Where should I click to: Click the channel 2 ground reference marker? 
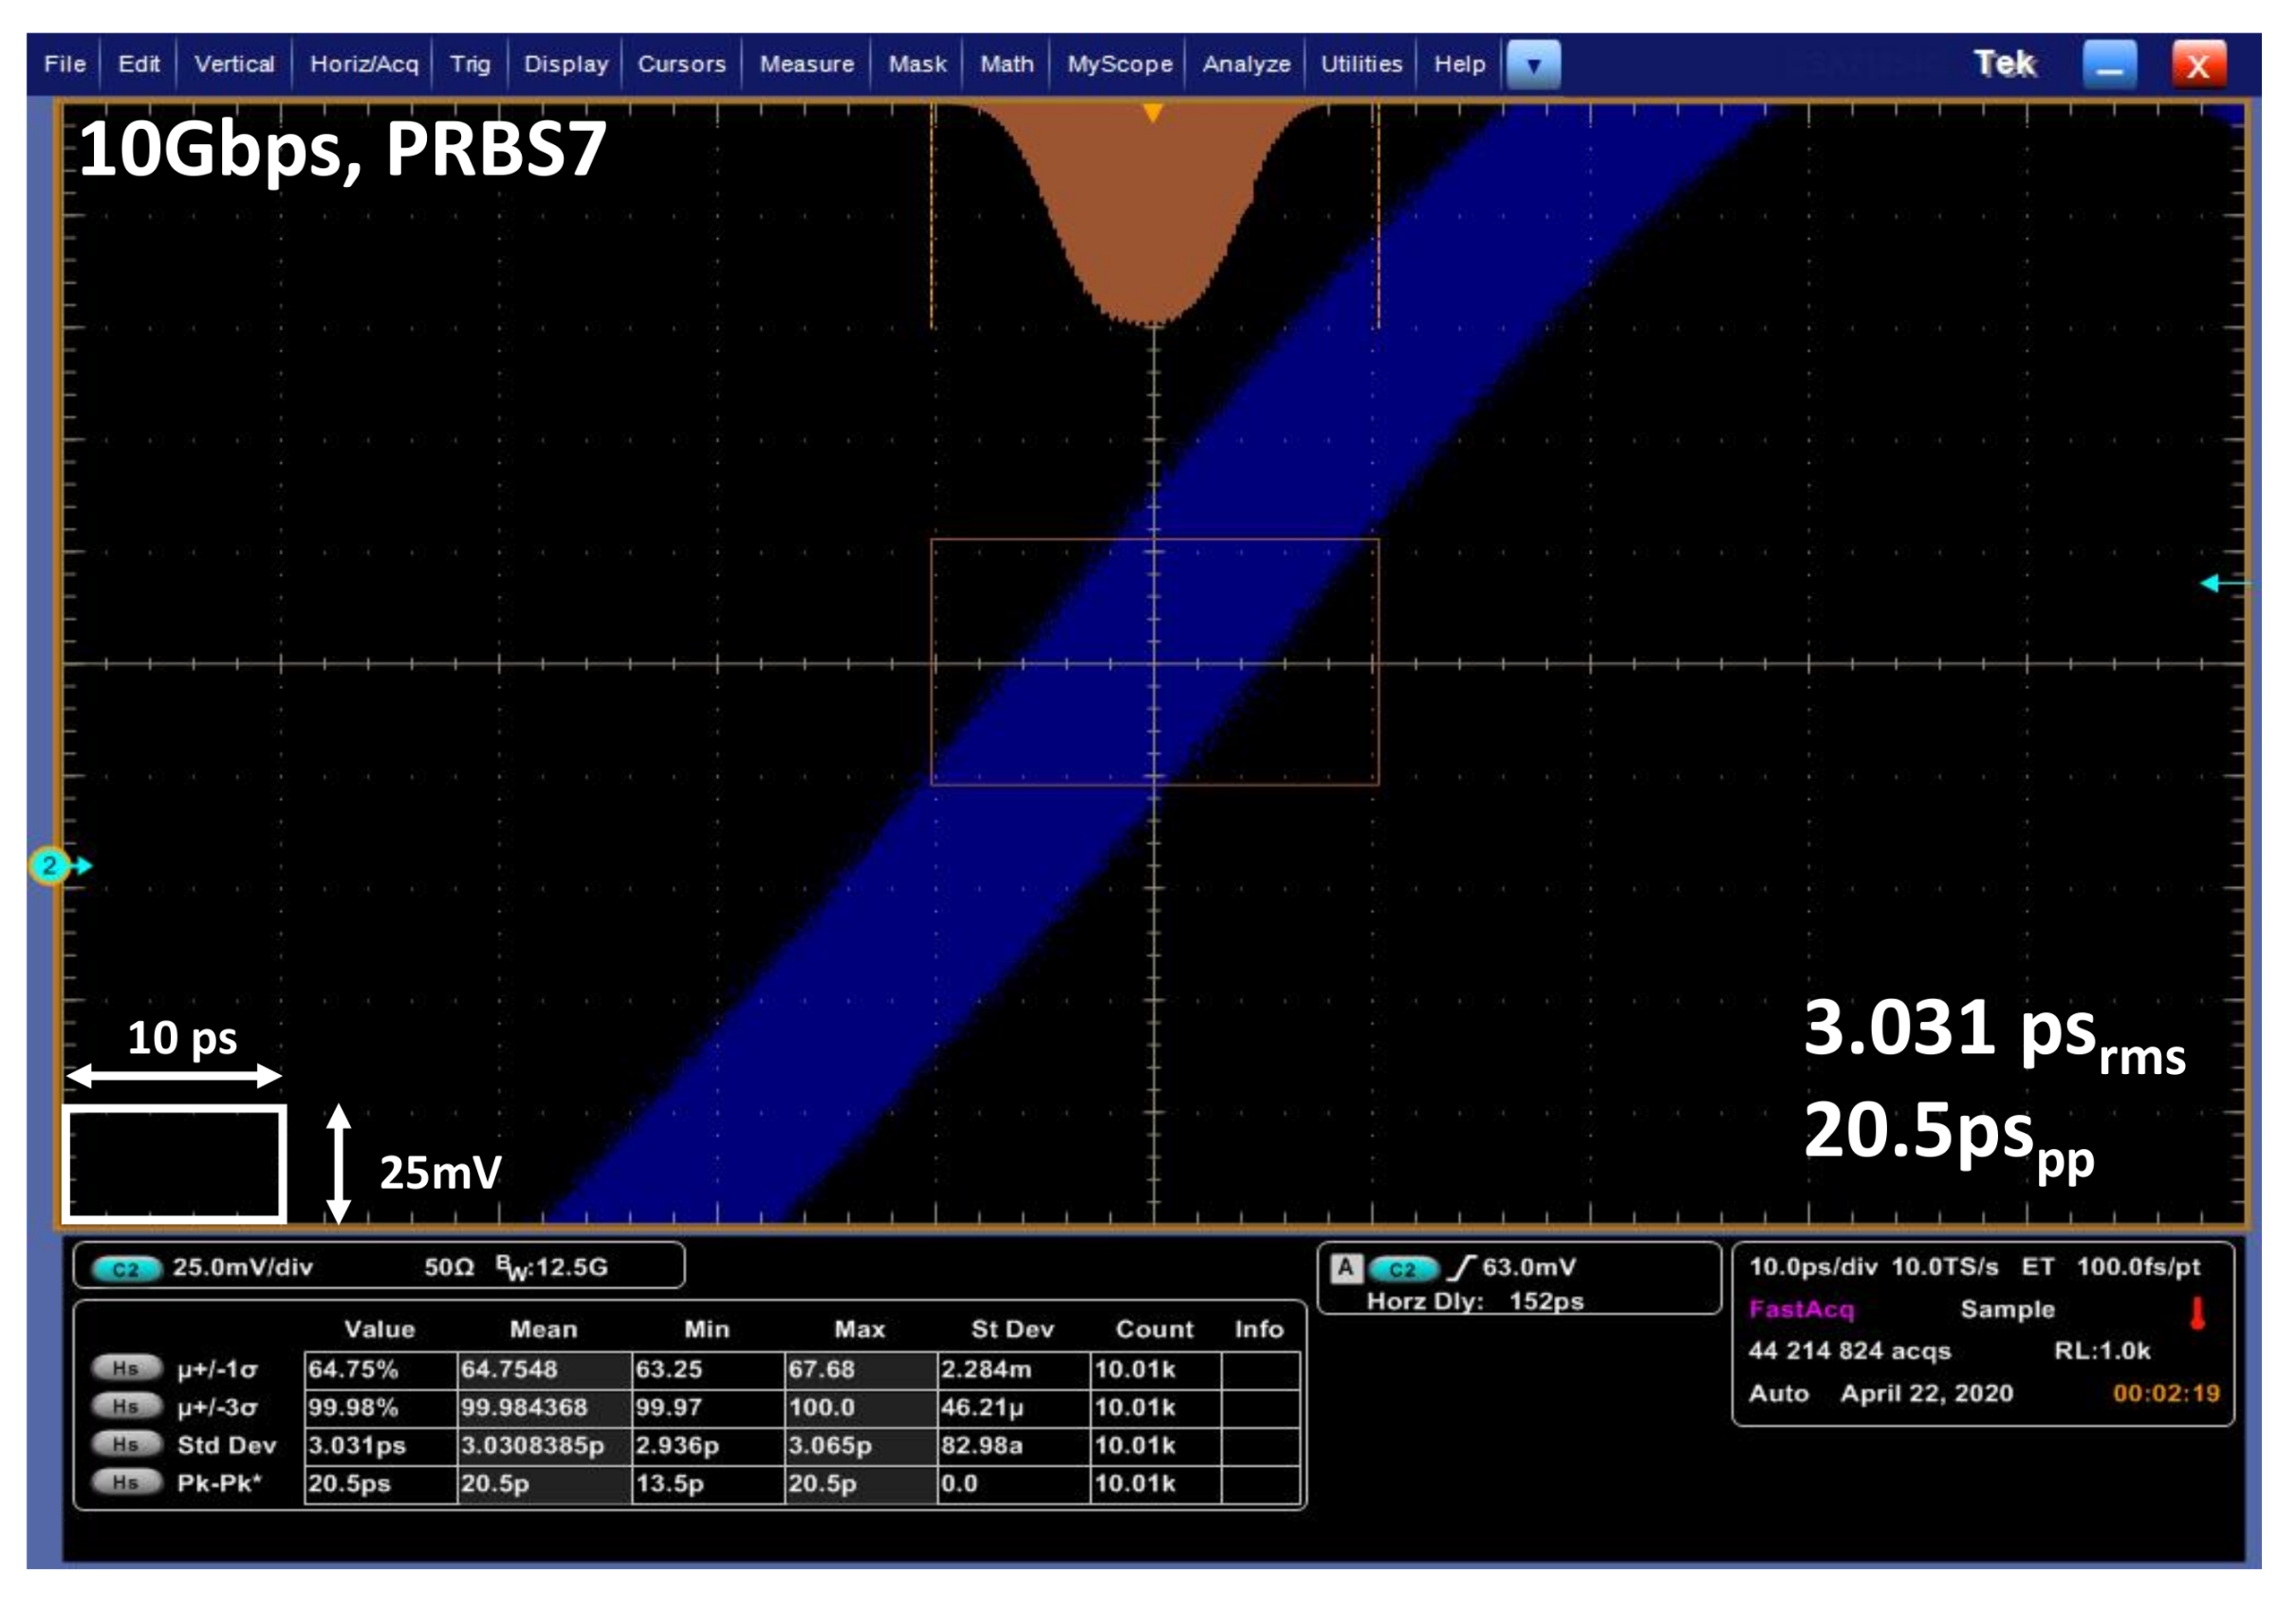[x=50, y=866]
